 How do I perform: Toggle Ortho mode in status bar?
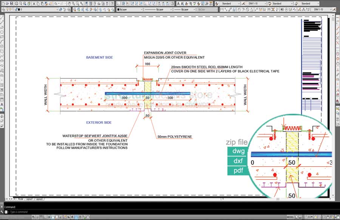pyautogui.click(x=45, y=217)
